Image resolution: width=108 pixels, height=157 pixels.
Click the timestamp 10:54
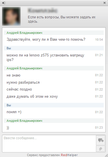coord(99,40)
